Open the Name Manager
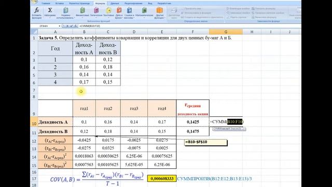The height and width of the screenshot is (187, 332). point(174,12)
